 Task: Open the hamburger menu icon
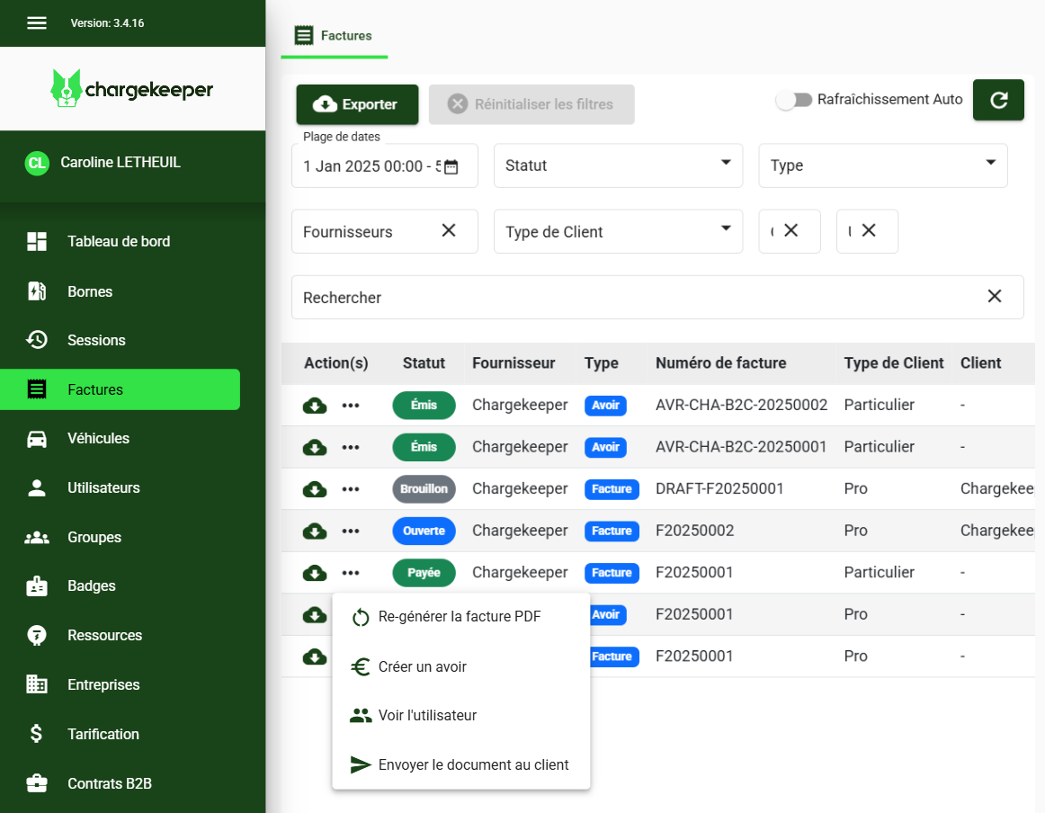coord(37,23)
